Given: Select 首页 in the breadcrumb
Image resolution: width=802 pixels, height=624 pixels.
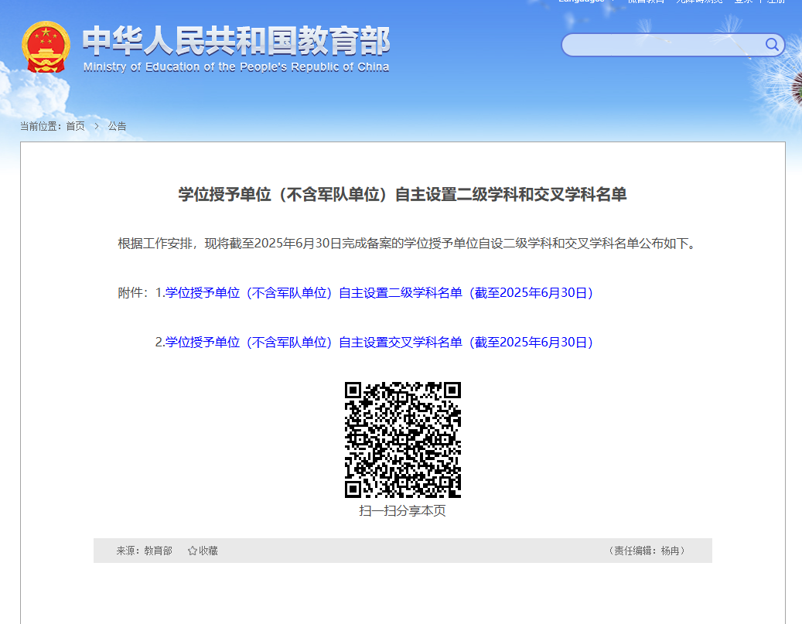Looking at the screenshot, I should pos(74,126).
